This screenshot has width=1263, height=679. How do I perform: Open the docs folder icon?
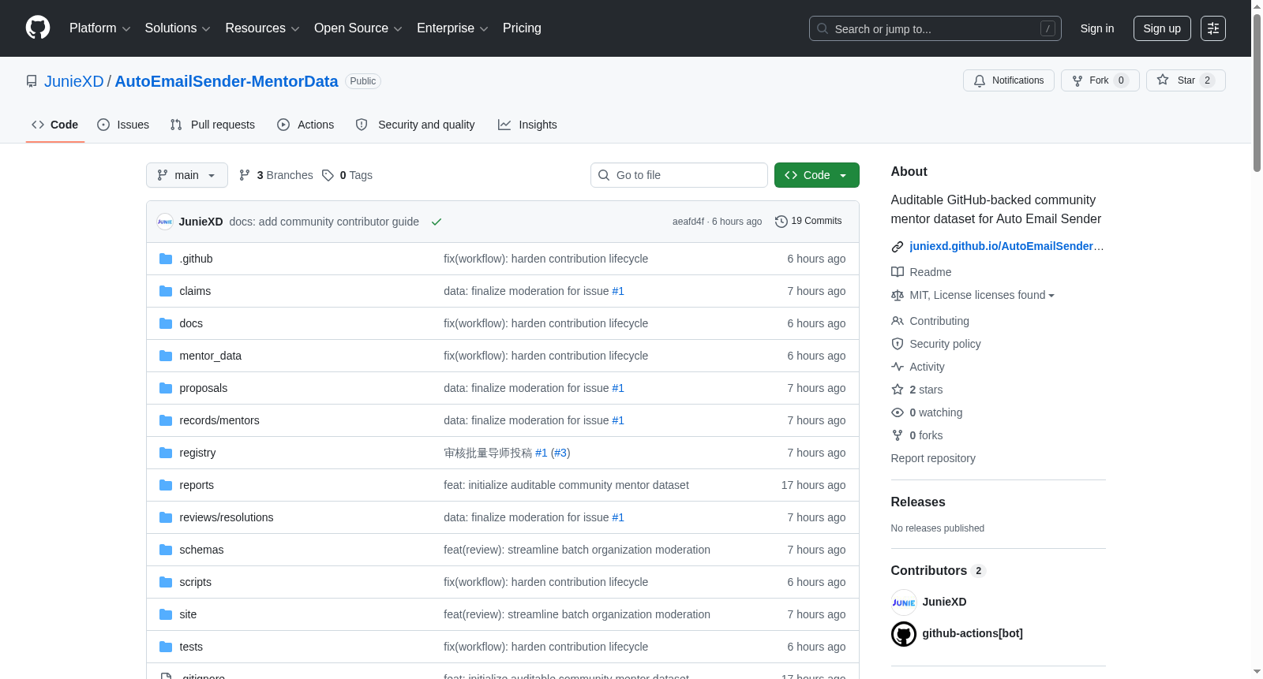[166, 323]
